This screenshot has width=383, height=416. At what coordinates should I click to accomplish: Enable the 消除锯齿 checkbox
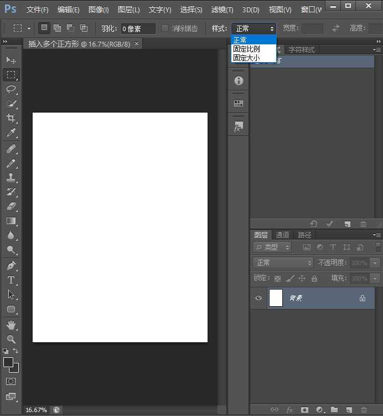point(165,28)
